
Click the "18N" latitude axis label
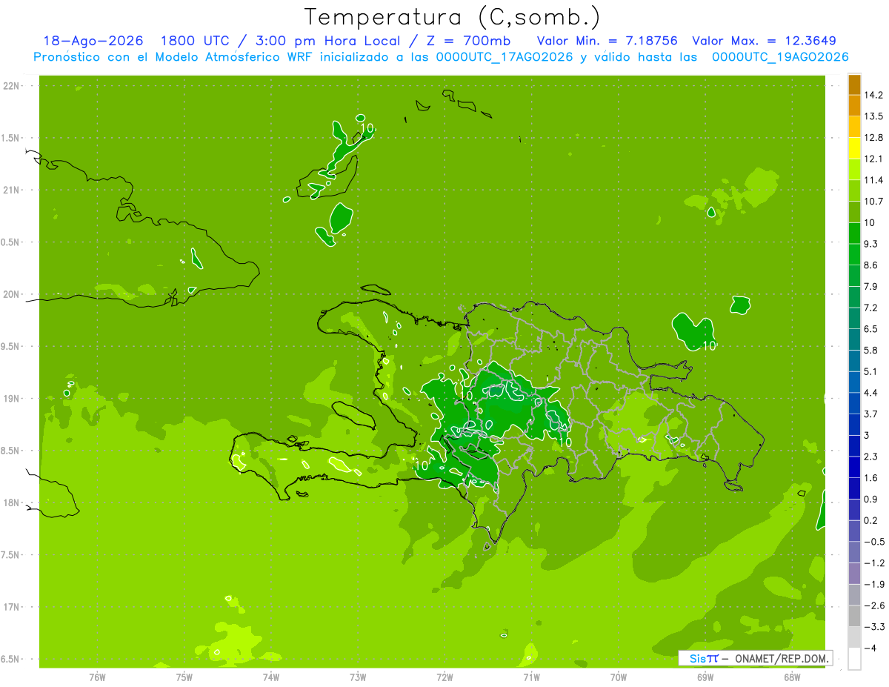click(x=12, y=503)
